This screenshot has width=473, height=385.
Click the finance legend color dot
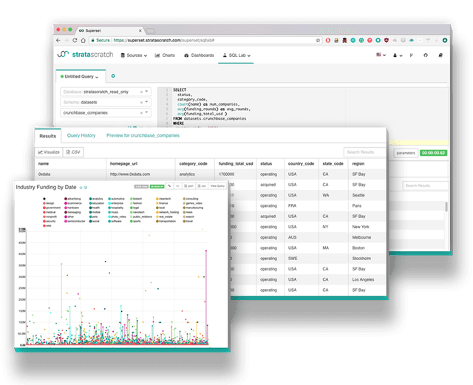pyautogui.click(x=157, y=204)
